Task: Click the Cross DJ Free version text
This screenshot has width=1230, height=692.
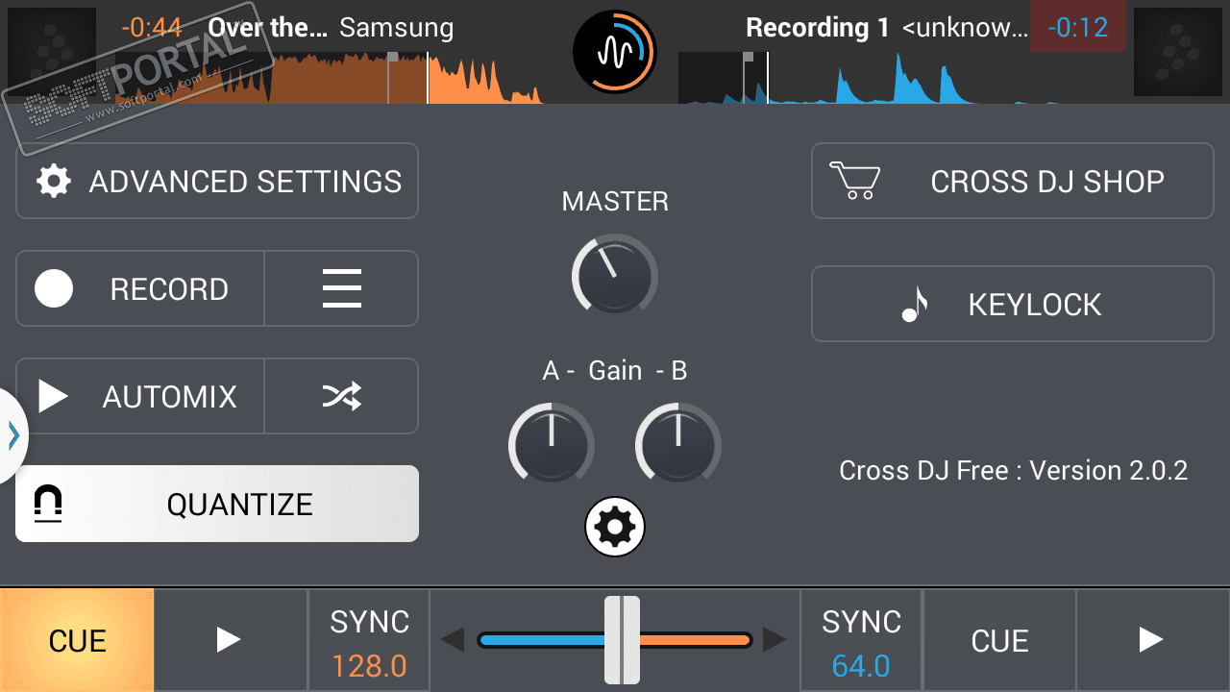Action: 1013,470
